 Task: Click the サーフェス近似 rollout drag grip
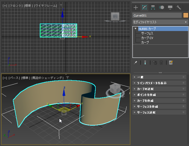pos(183,112)
